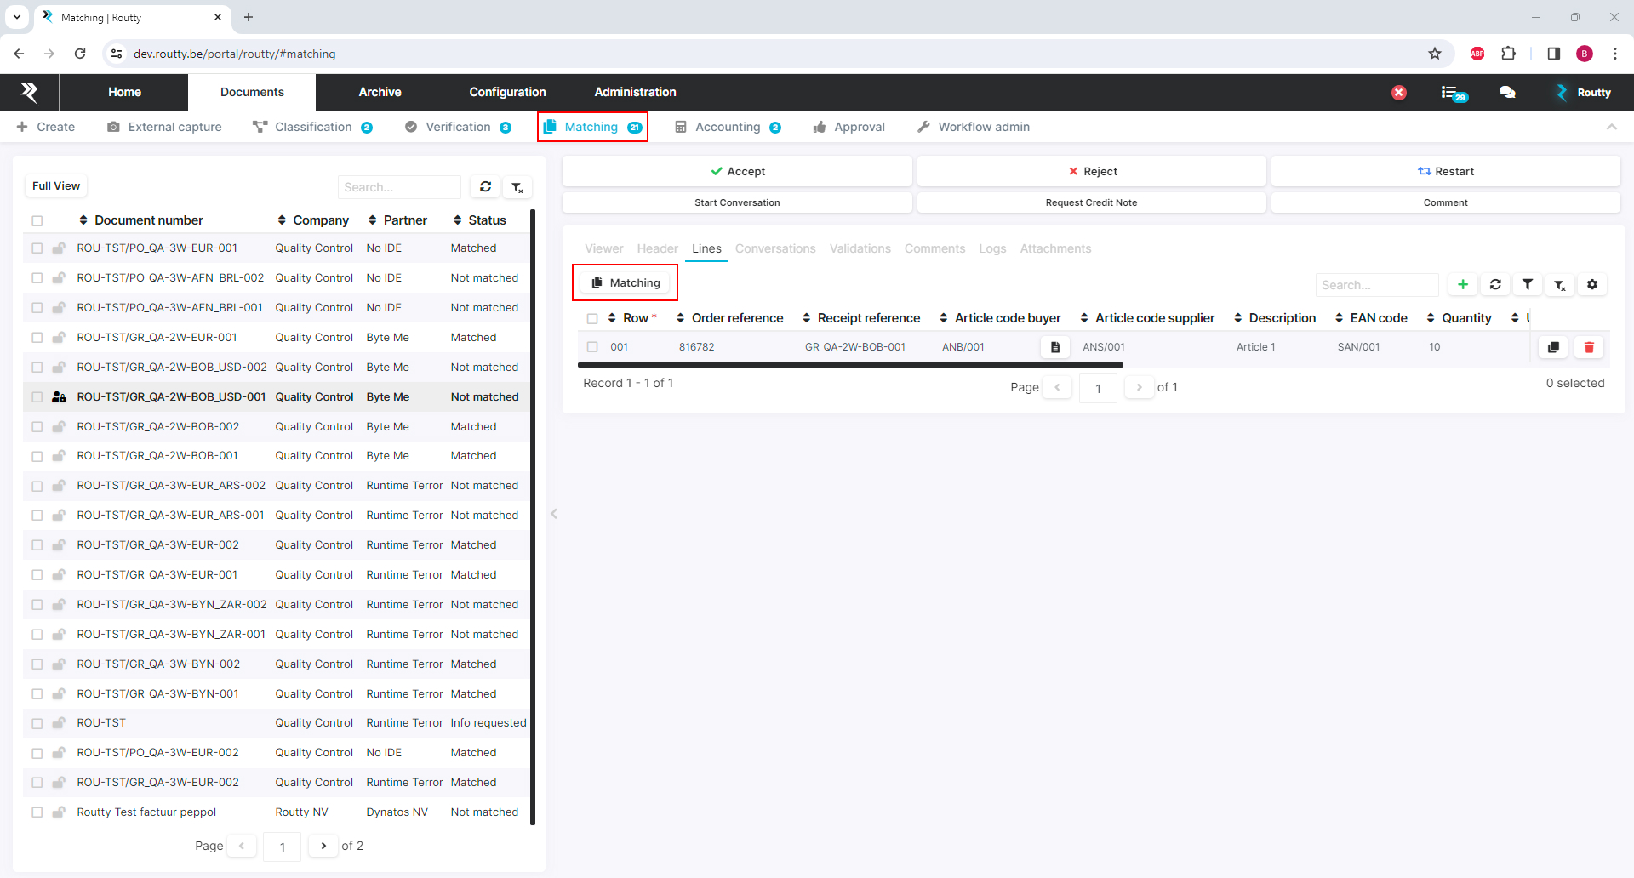
Task: Open the chat conversations icon in header
Action: click(x=1507, y=93)
